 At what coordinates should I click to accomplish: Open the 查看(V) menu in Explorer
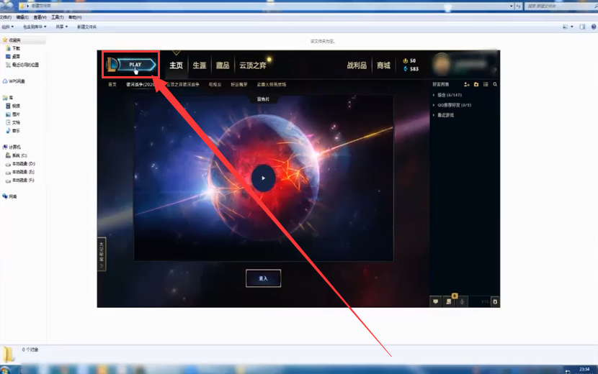click(x=40, y=17)
